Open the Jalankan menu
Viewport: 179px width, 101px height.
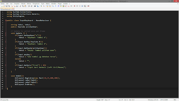point(54,4)
